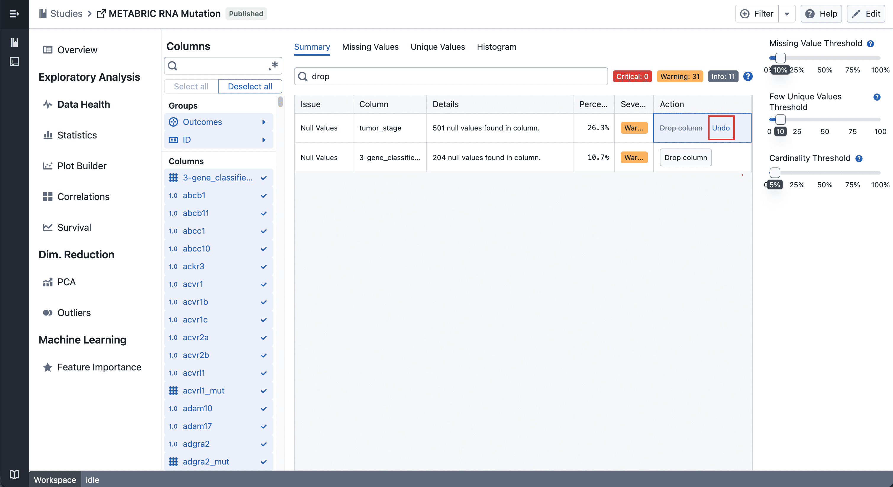Click the PCA chart icon
The image size is (893, 487).
48,282
